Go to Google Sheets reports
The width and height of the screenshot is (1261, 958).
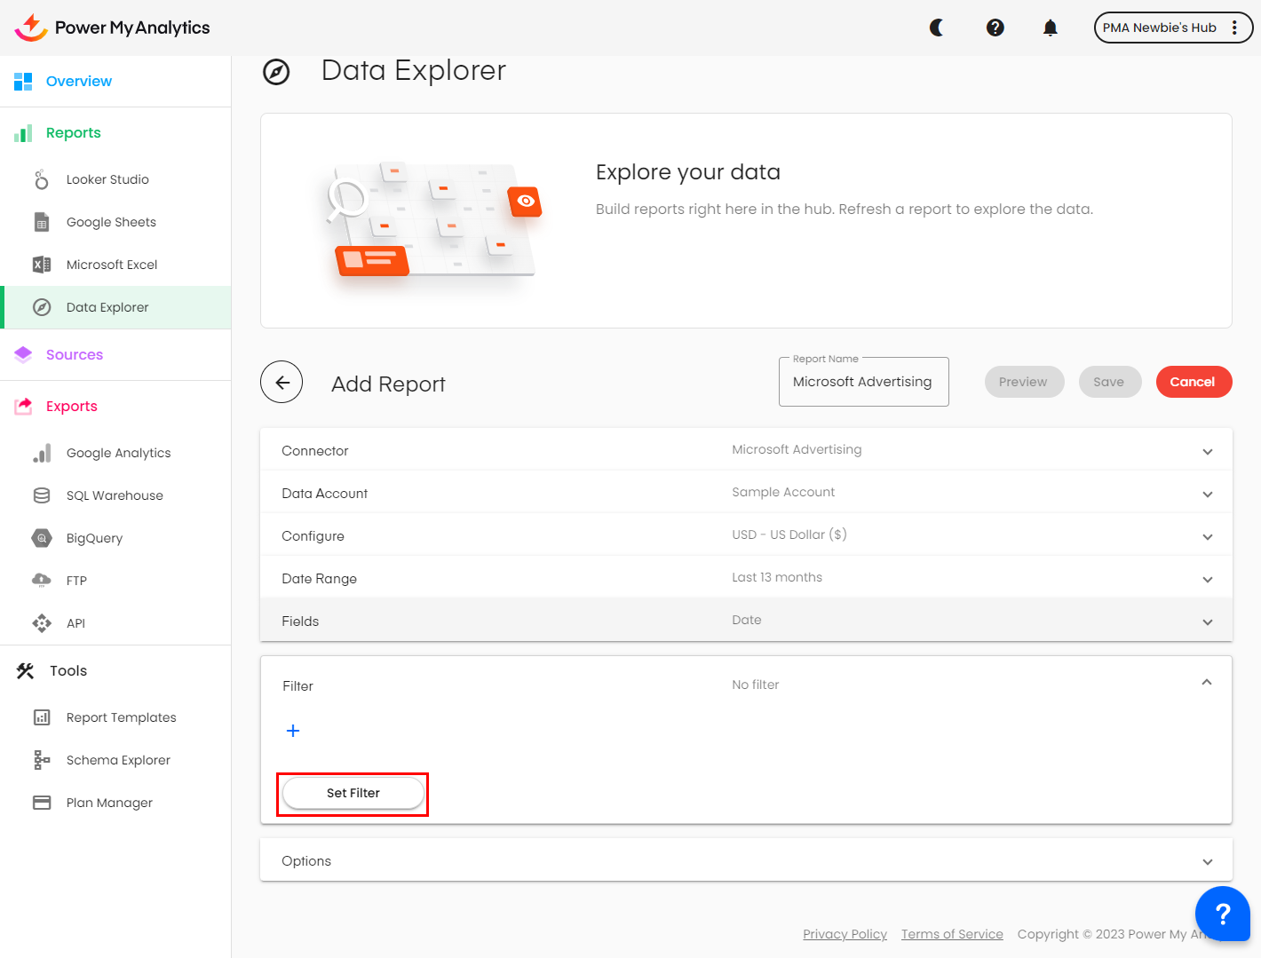pos(111,222)
